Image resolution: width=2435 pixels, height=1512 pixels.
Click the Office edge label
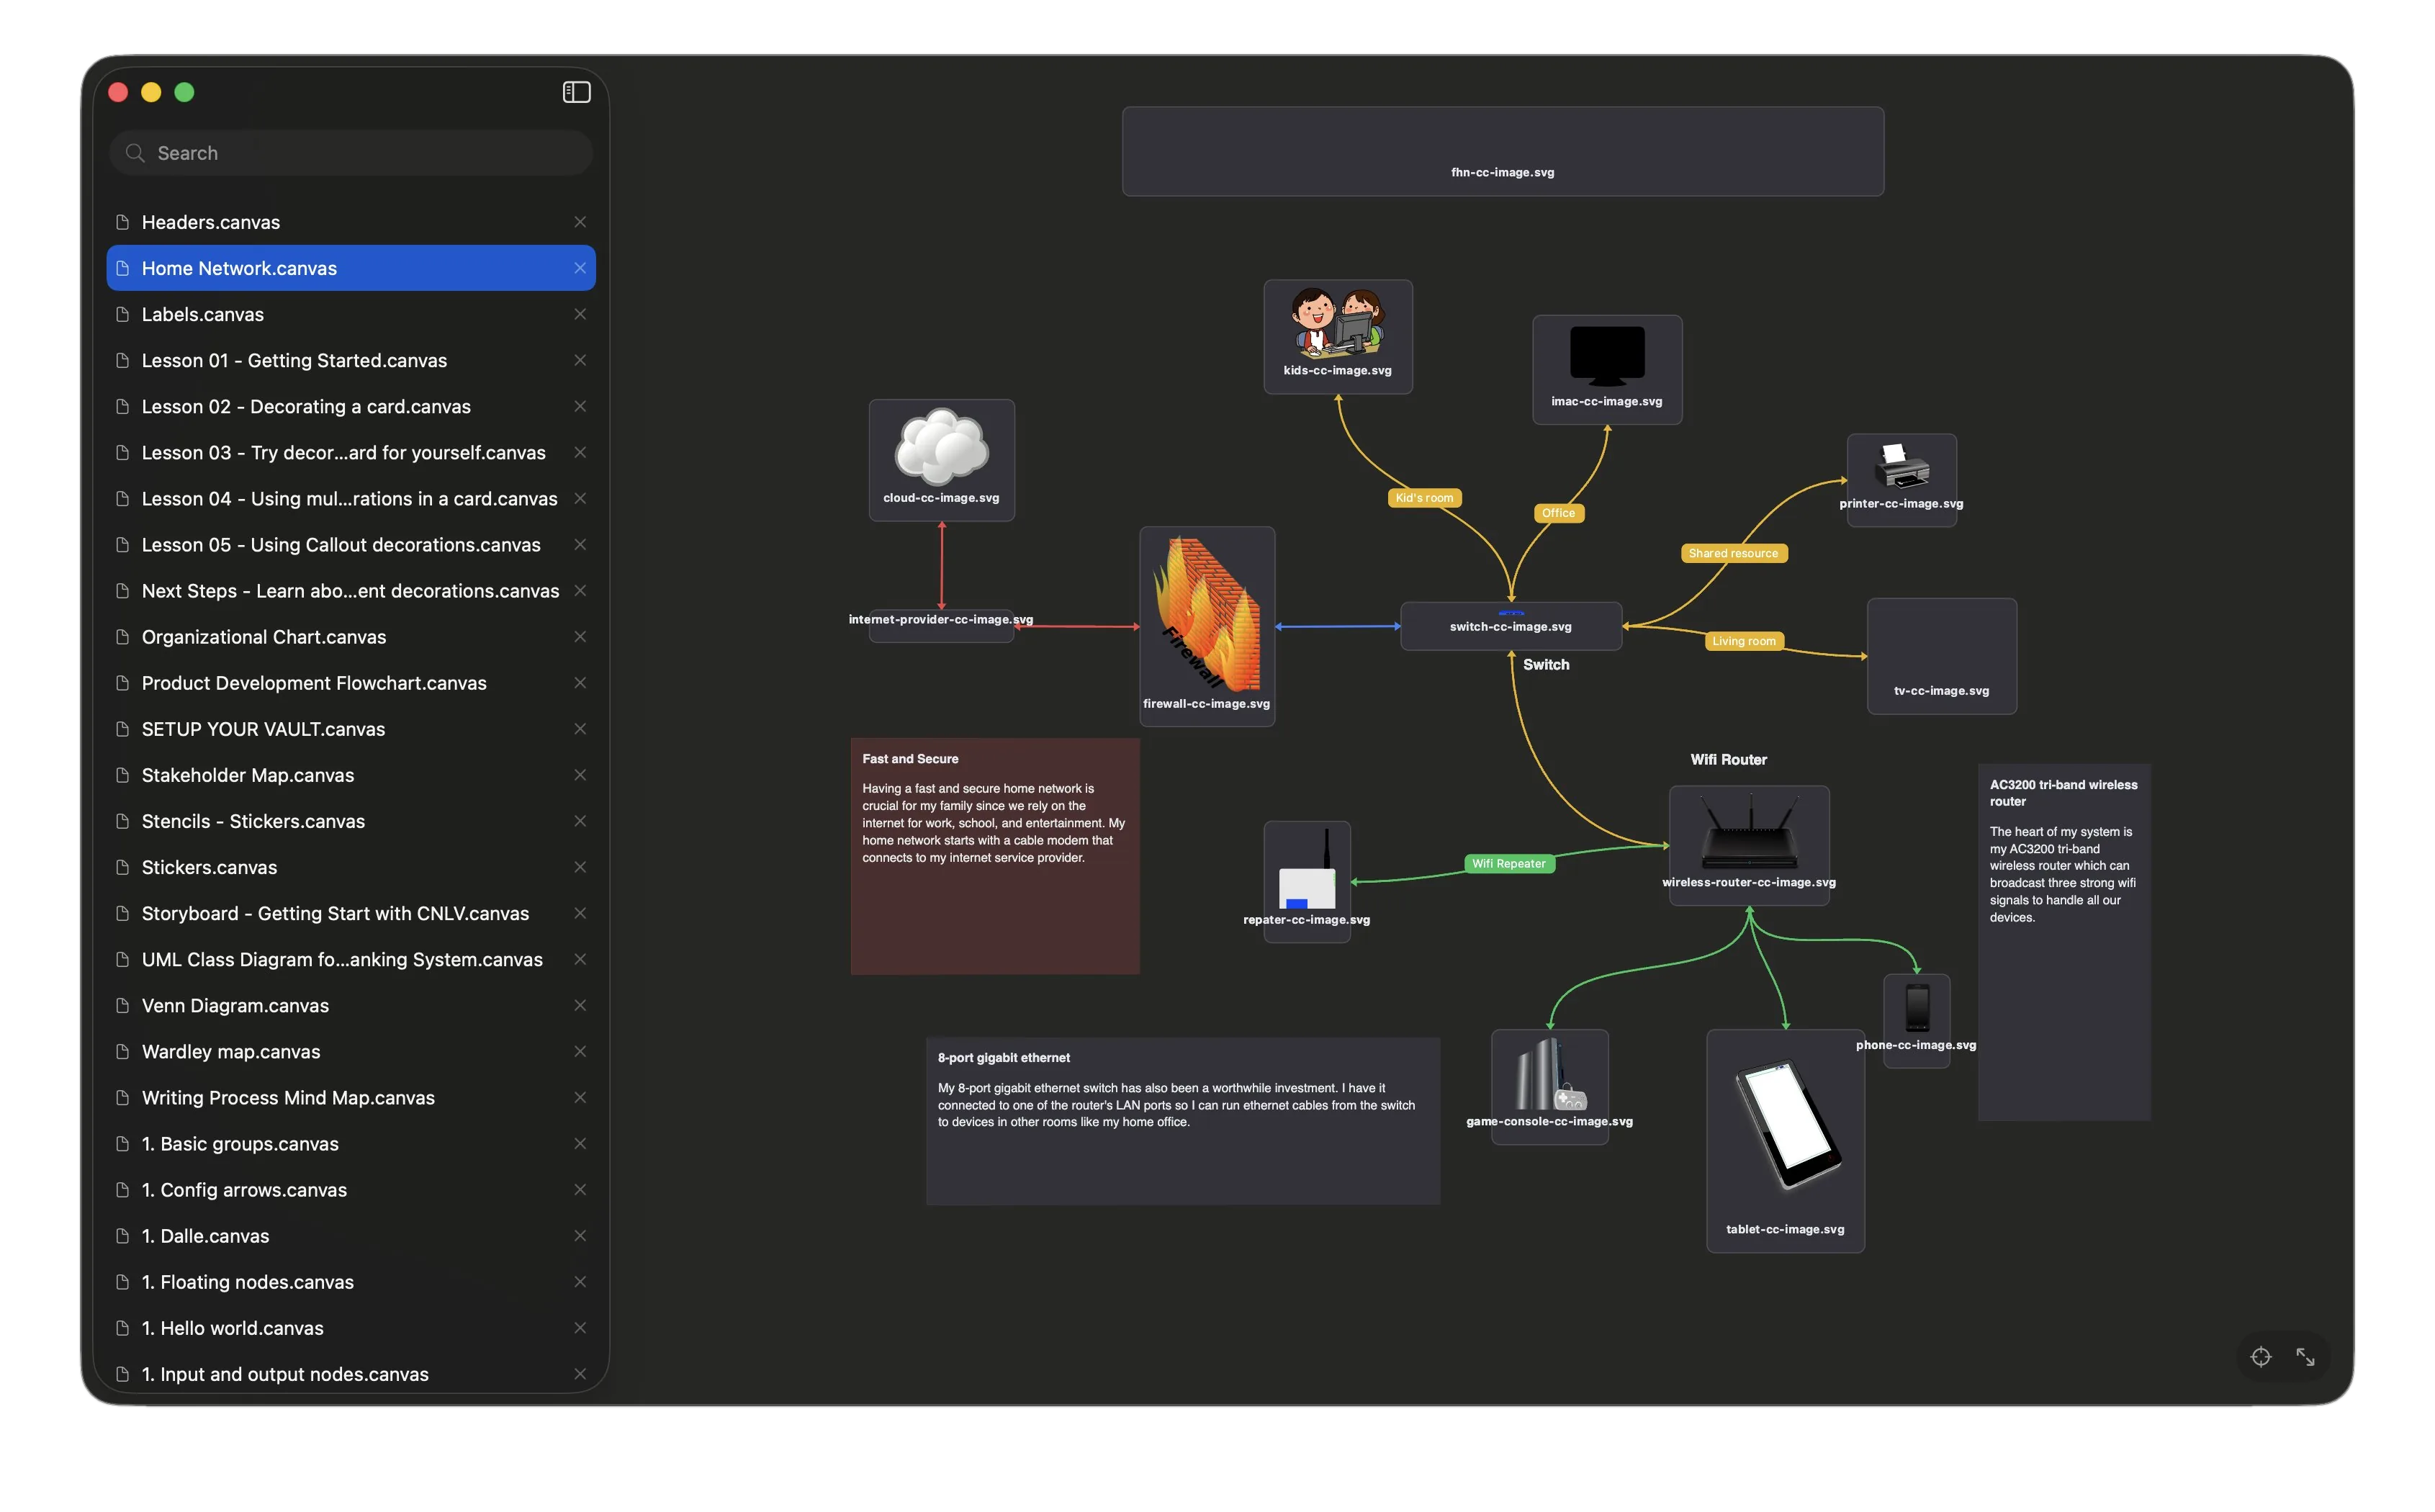[x=1558, y=513]
